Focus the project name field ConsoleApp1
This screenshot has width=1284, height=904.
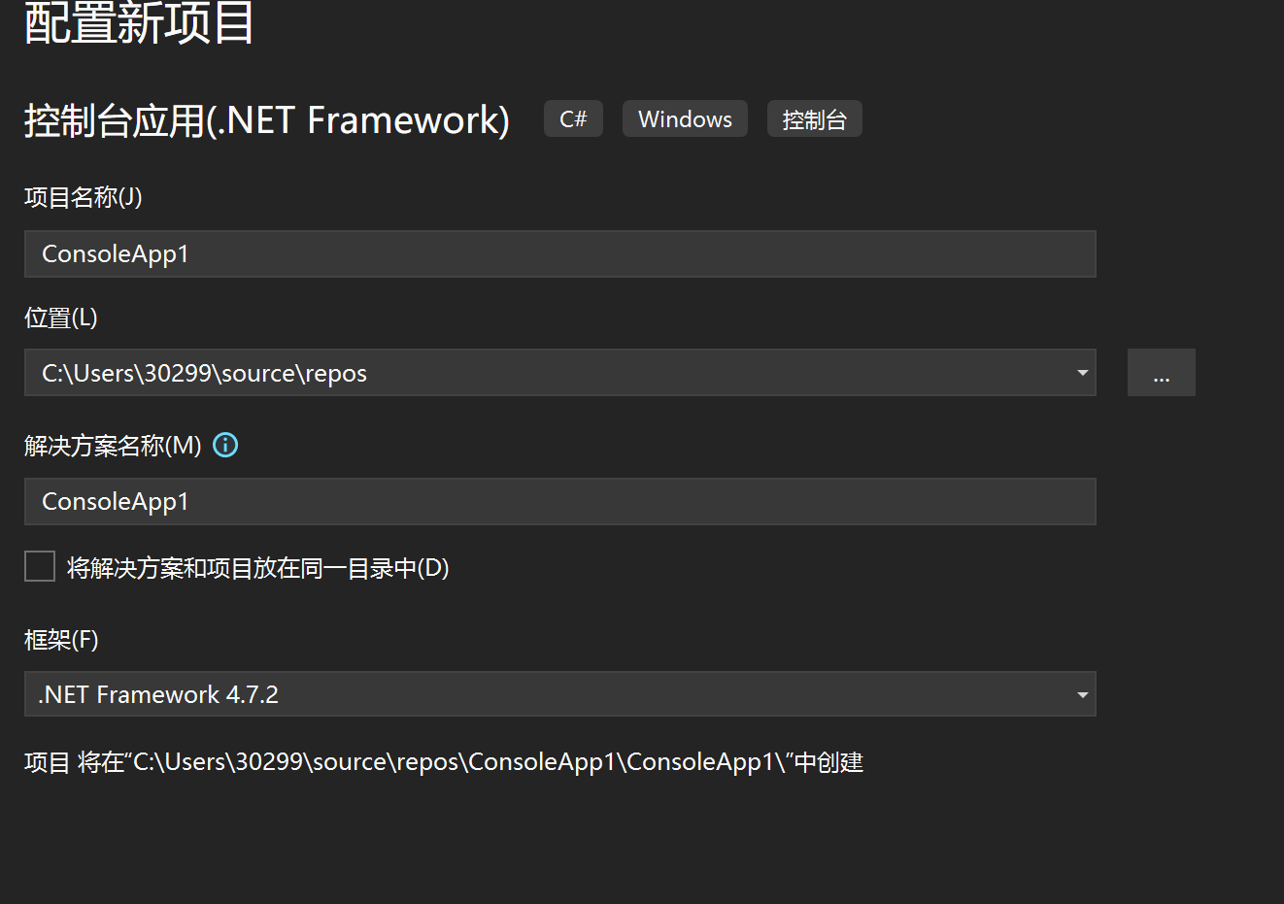(560, 254)
